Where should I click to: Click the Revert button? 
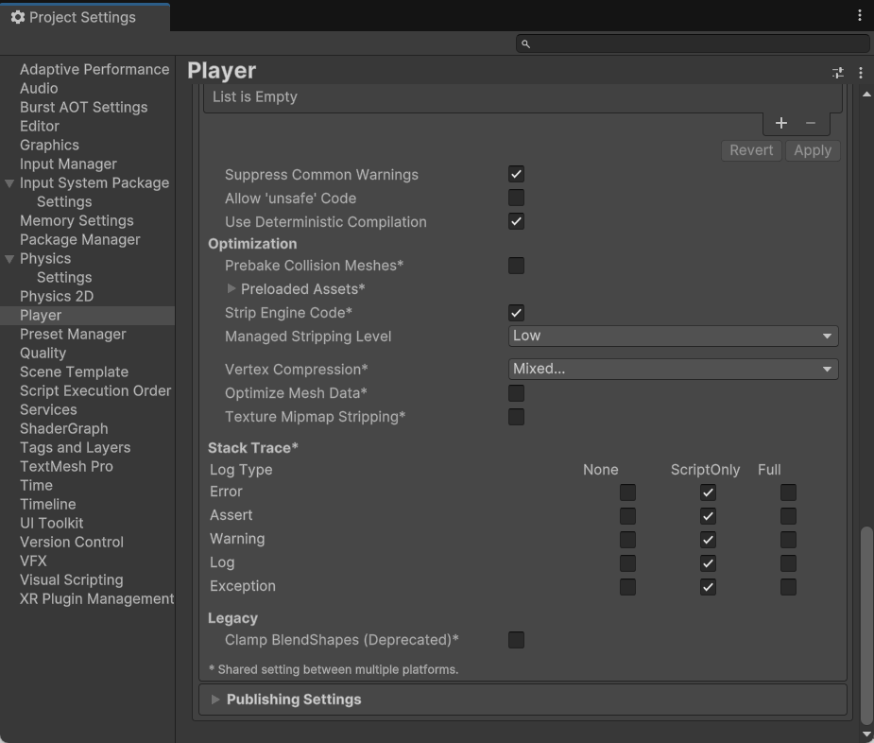click(751, 150)
